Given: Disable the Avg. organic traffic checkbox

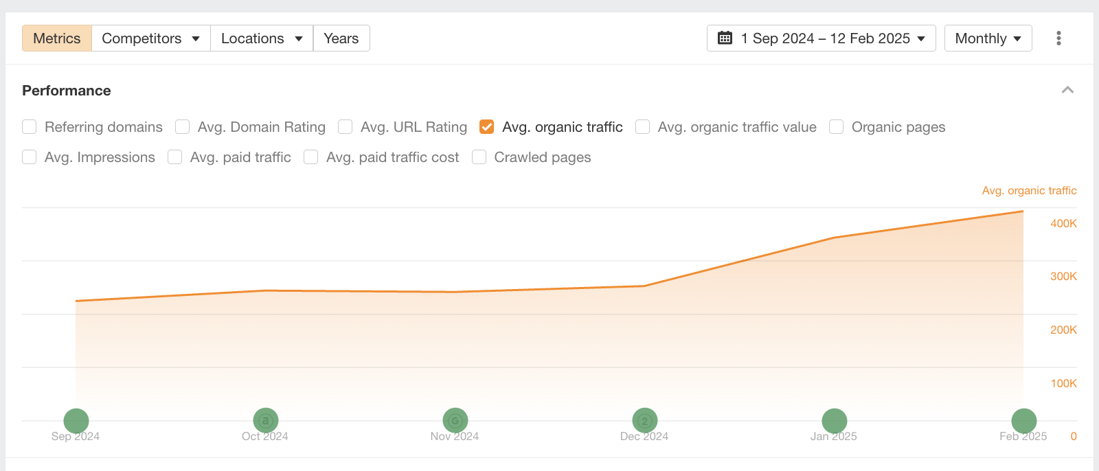Looking at the screenshot, I should [487, 127].
